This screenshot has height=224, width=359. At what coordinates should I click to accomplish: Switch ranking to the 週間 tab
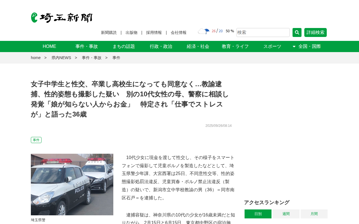pyautogui.click(x=286, y=214)
